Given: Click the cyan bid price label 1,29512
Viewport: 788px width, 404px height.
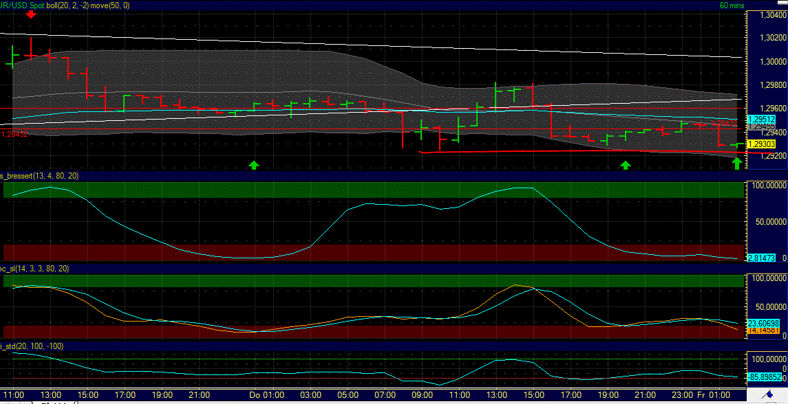Looking at the screenshot, I should [761, 120].
